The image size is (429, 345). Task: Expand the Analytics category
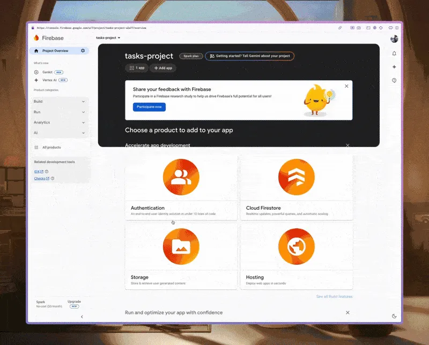59,122
